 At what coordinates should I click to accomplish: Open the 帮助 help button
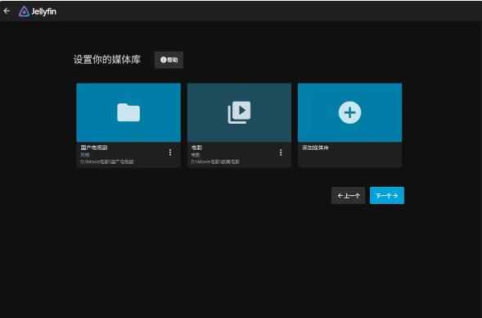(x=169, y=60)
